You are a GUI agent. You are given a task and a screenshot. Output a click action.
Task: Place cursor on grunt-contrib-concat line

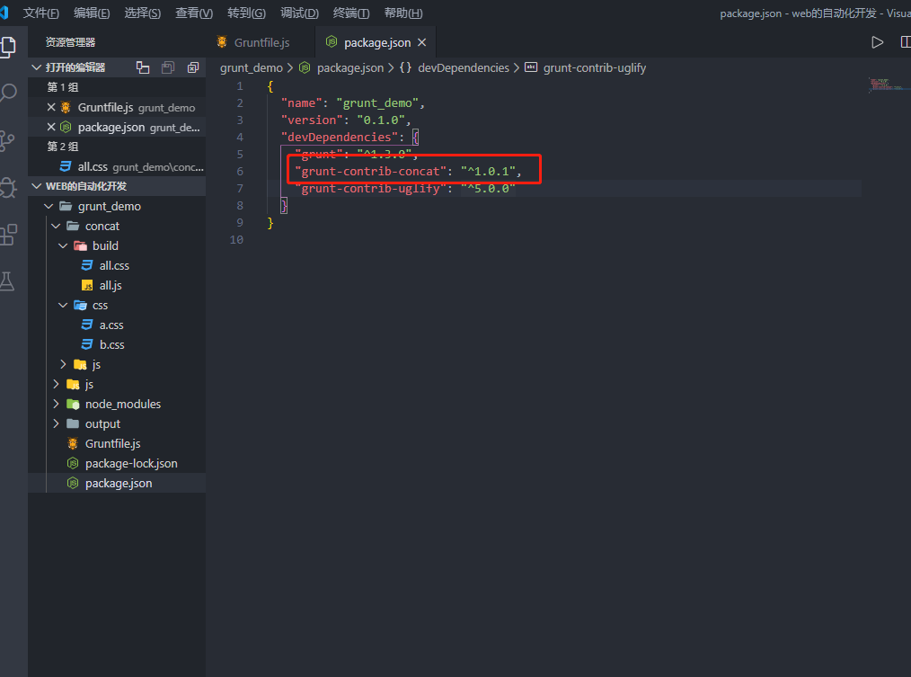pyautogui.click(x=408, y=171)
